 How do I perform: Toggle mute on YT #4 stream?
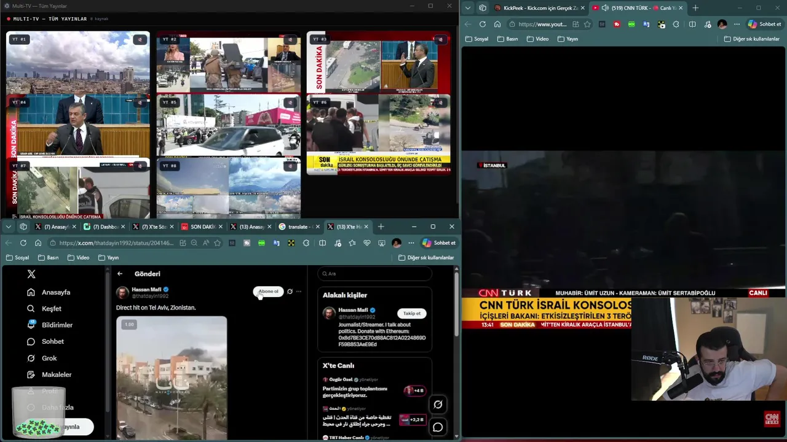tap(140, 103)
